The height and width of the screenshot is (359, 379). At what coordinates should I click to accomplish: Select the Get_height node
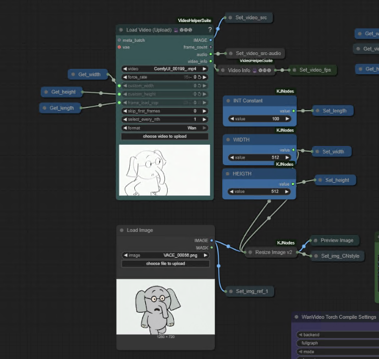62,92
